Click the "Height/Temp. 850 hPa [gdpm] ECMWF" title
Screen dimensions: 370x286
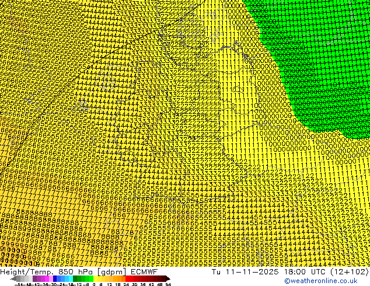pos(79,271)
